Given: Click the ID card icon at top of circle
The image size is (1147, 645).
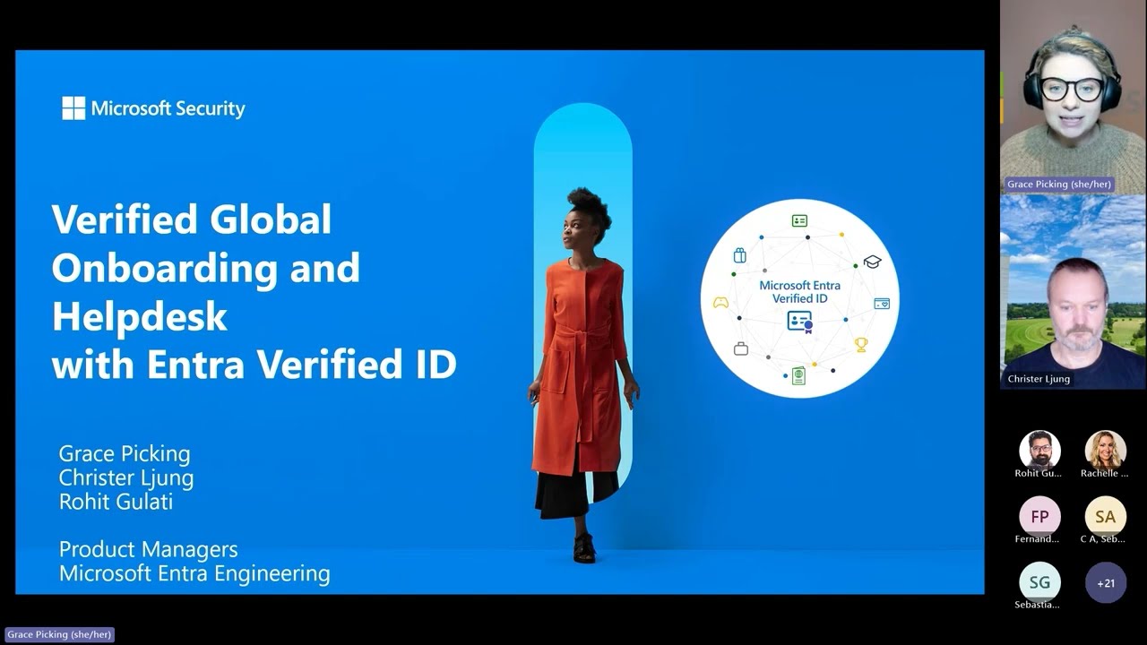Looking at the screenshot, I should (799, 220).
